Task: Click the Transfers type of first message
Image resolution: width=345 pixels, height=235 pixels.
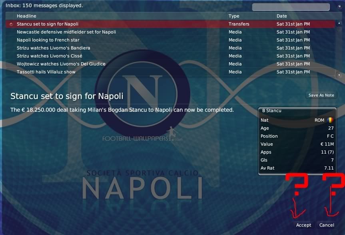Action: click(239, 24)
